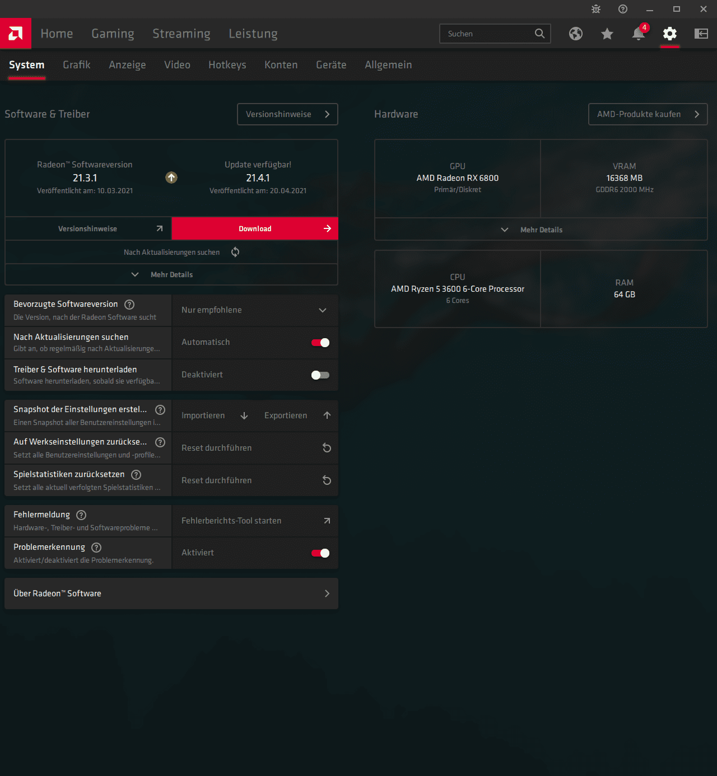Expand Mehr Details under Hardware GPU
This screenshot has width=717, height=776.
541,230
